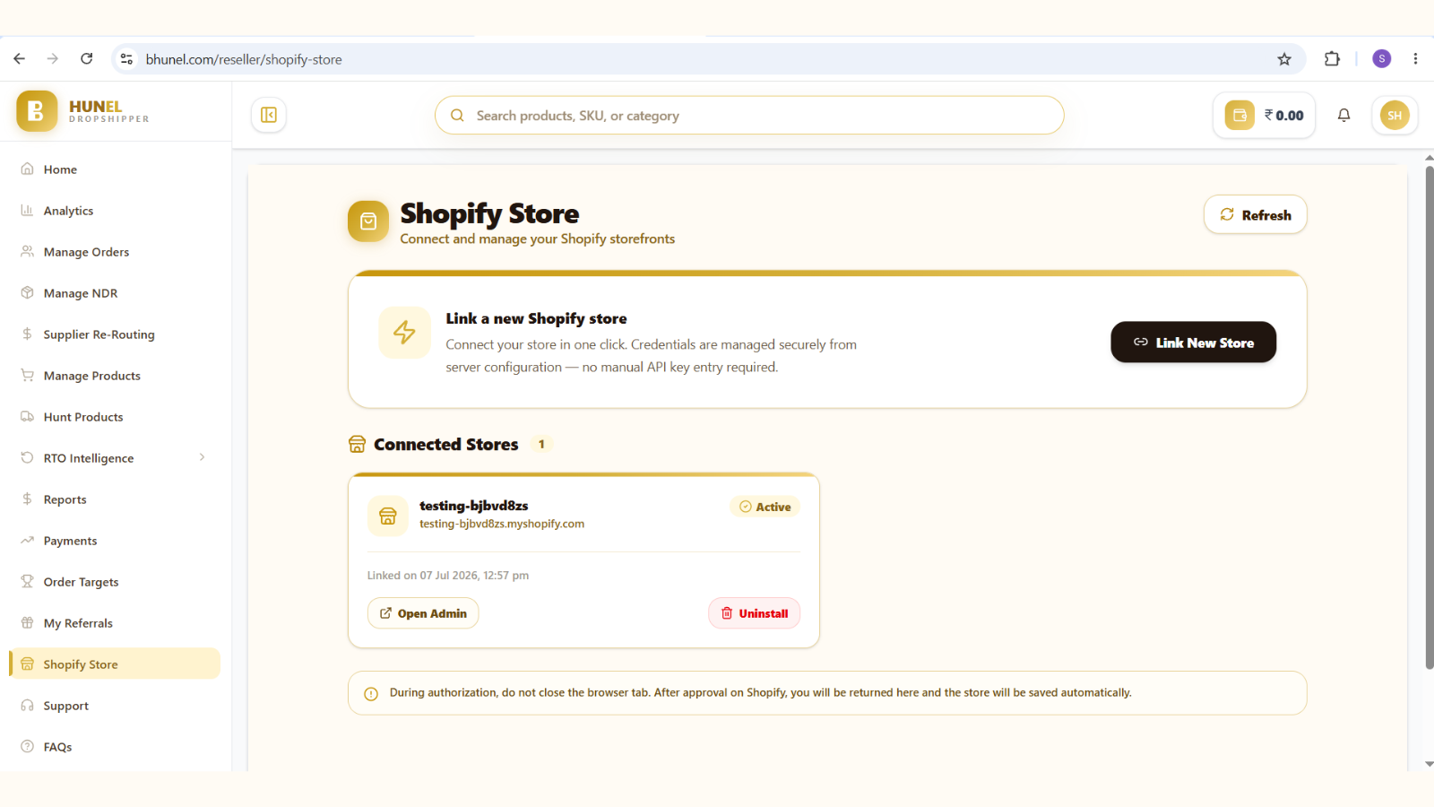This screenshot has height=807, width=1434.
Task: Click the Order Targets trophy icon
Action: [27, 581]
